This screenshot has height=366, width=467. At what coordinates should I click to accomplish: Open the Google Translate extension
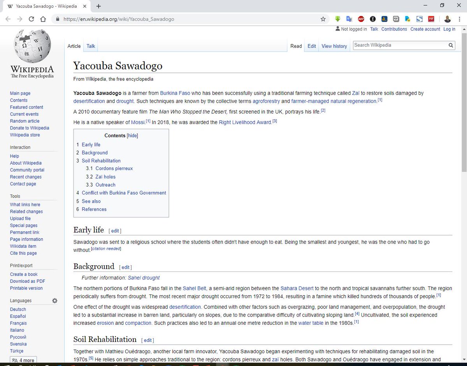[349, 19]
